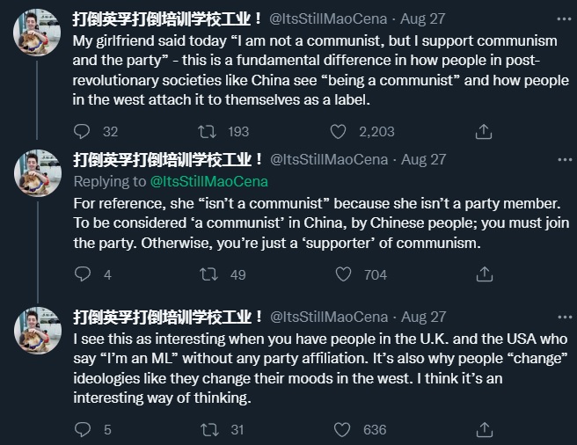
Task: Retweet the first tweet with 193 retweets
Action: click(208, 132)
